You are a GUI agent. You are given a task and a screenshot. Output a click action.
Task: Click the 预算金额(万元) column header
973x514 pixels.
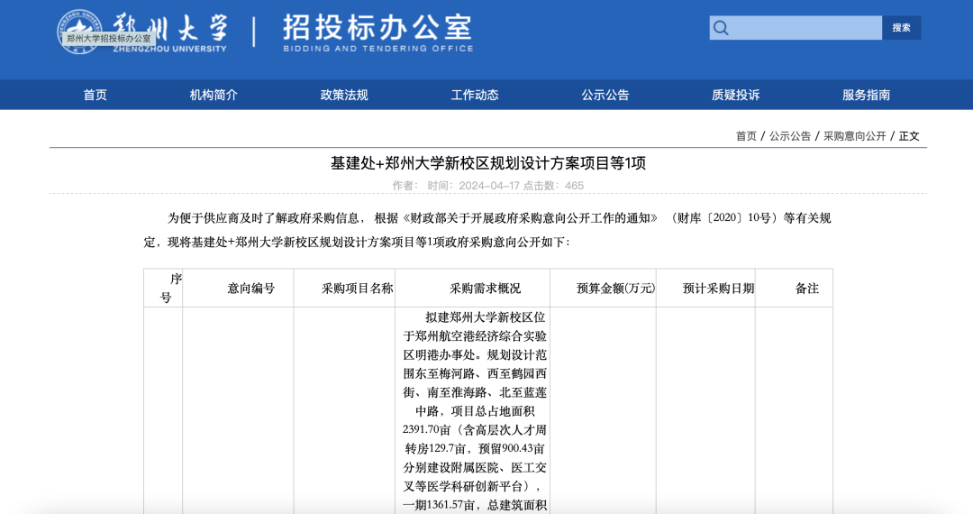pyautogui.click(x=615, y=289)
